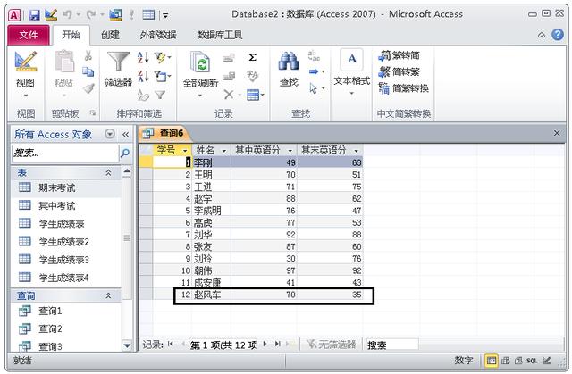Image resolution: width=572 pixels, height=374 pixels.
Task: Click the Paste clipboard icon
Action: [x=64, y=62]
